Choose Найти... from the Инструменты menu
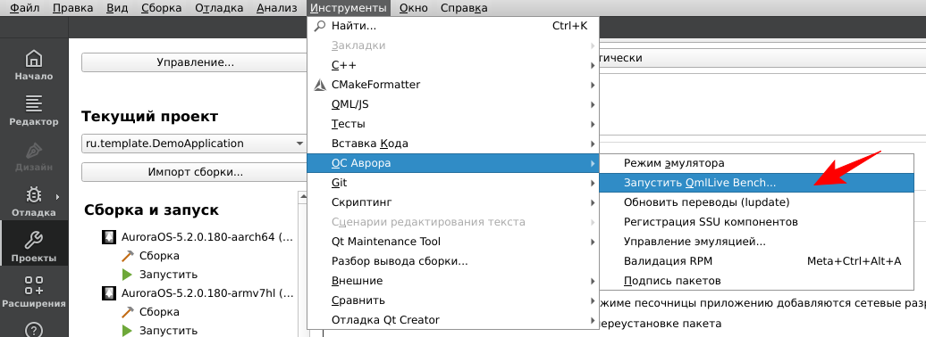926x337 pixels. pyautogui.click(x=453, y=26)
